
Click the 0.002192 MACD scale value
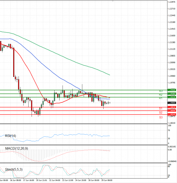172,147
